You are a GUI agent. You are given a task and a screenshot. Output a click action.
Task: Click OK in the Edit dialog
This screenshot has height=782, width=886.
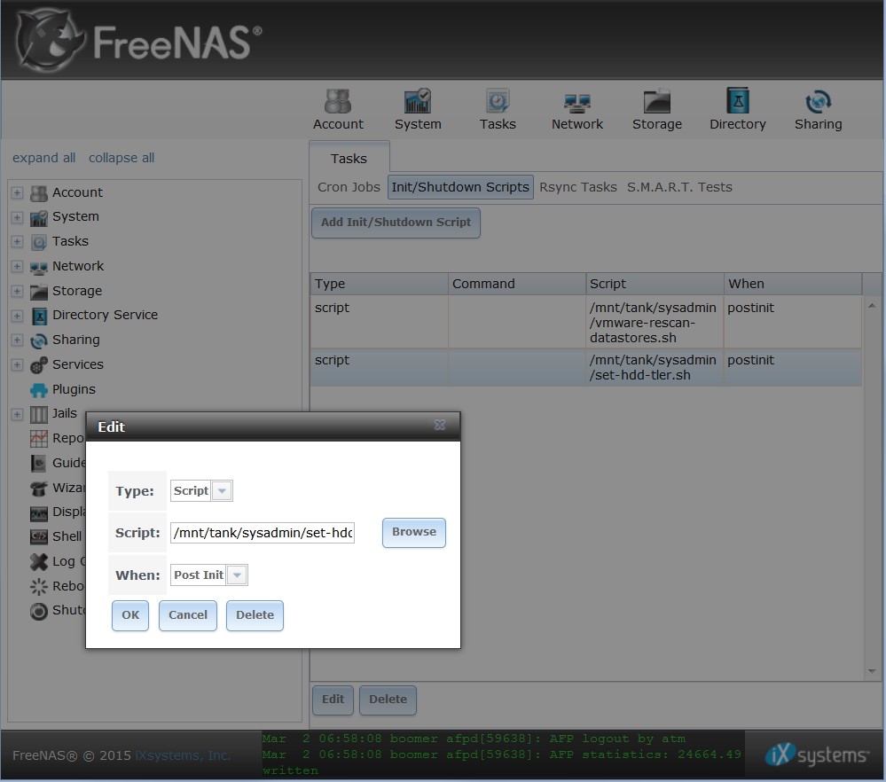pos(130,615)
